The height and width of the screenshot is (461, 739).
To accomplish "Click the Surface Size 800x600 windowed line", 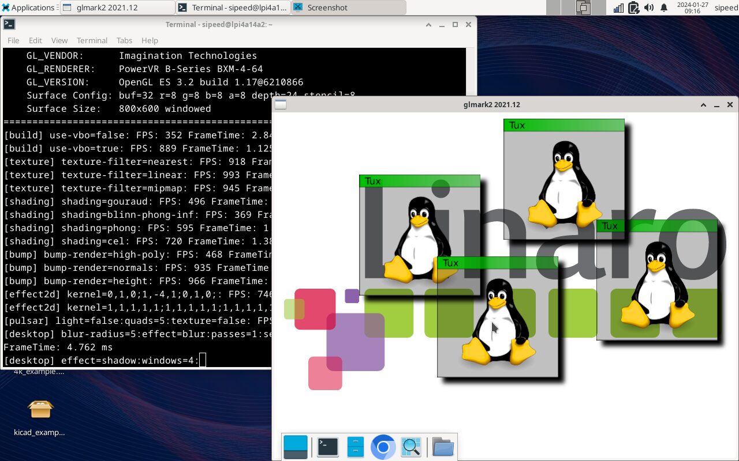I will [118, 109].
